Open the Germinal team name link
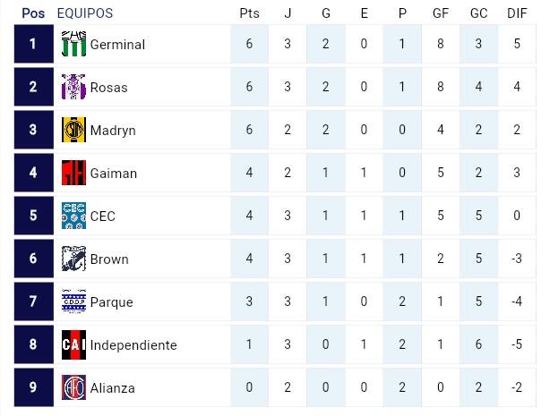Image resolution: width=550 pixels, height=416 pixels. tap(117, 45)
